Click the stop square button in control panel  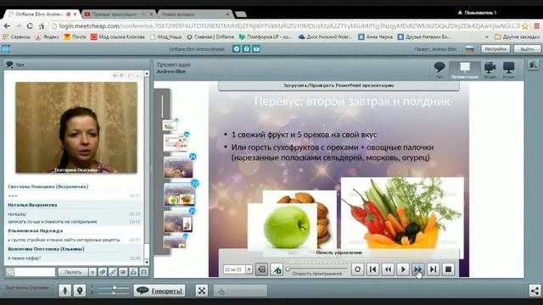pos(448,269)
